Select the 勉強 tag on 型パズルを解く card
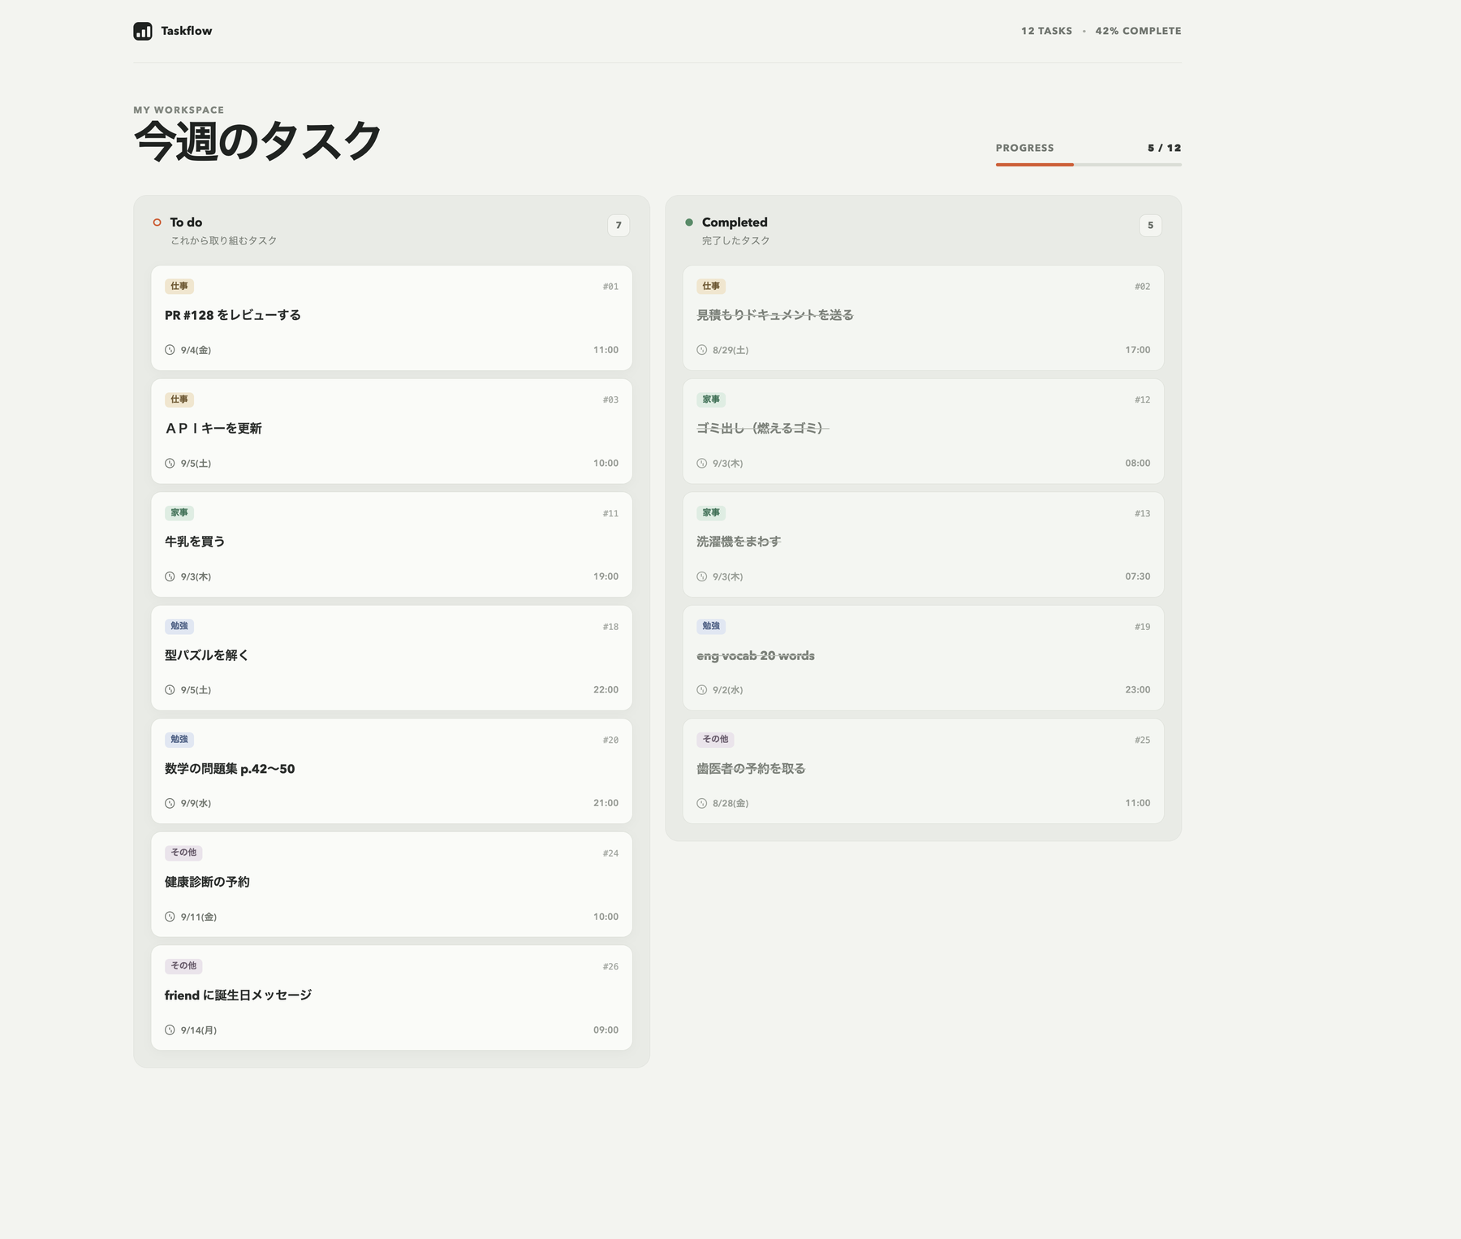 [x=179, y=626]
